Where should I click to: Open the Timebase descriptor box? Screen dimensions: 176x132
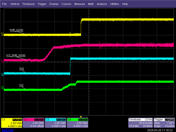click(140, 123)
